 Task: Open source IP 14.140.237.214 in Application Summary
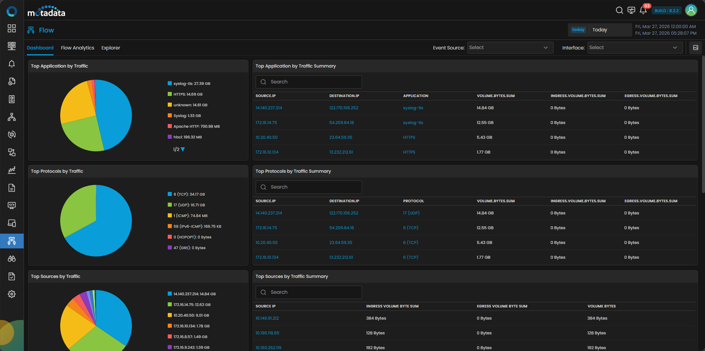[x=269, y=108]
